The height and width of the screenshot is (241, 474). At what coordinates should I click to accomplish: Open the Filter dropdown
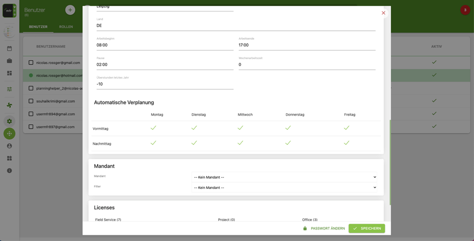[x=284, y=187]
